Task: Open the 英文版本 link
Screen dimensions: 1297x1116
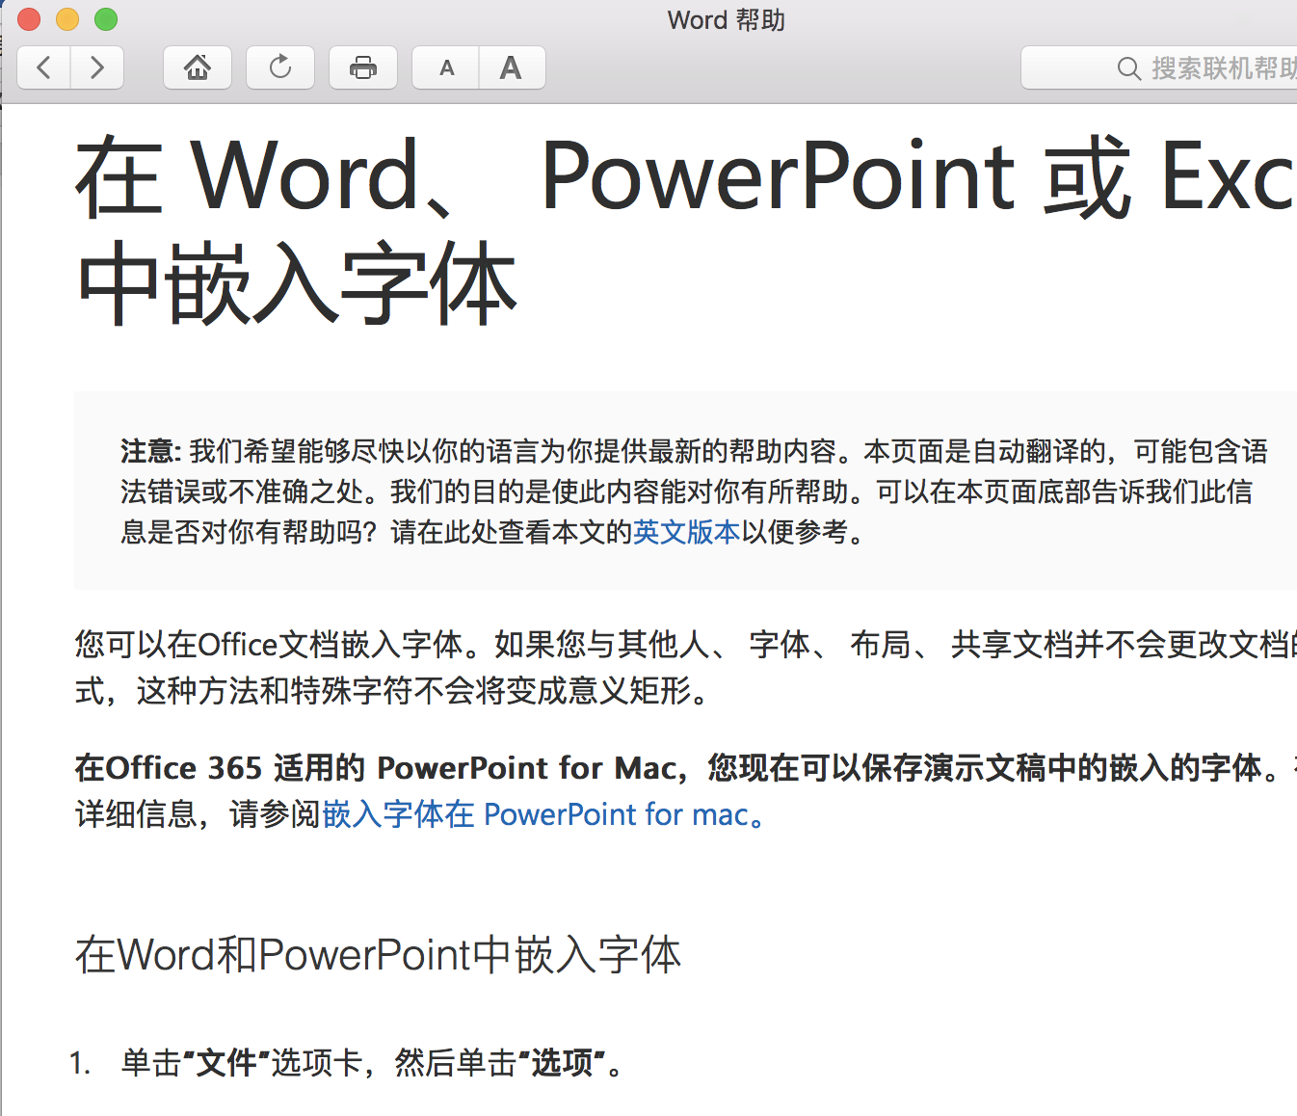Action: [x=686, y=531]
